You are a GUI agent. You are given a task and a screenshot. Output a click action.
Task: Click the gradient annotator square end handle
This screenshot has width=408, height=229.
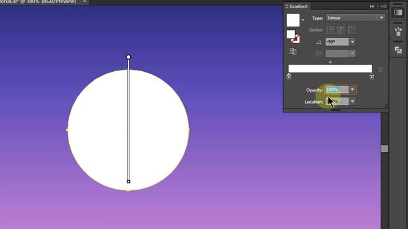pyautogui.click(x=128, y=181)
